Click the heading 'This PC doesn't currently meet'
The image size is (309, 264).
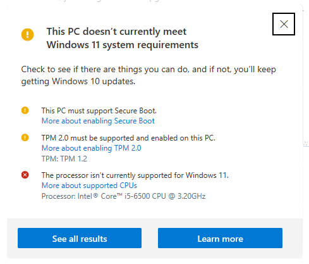116,32
